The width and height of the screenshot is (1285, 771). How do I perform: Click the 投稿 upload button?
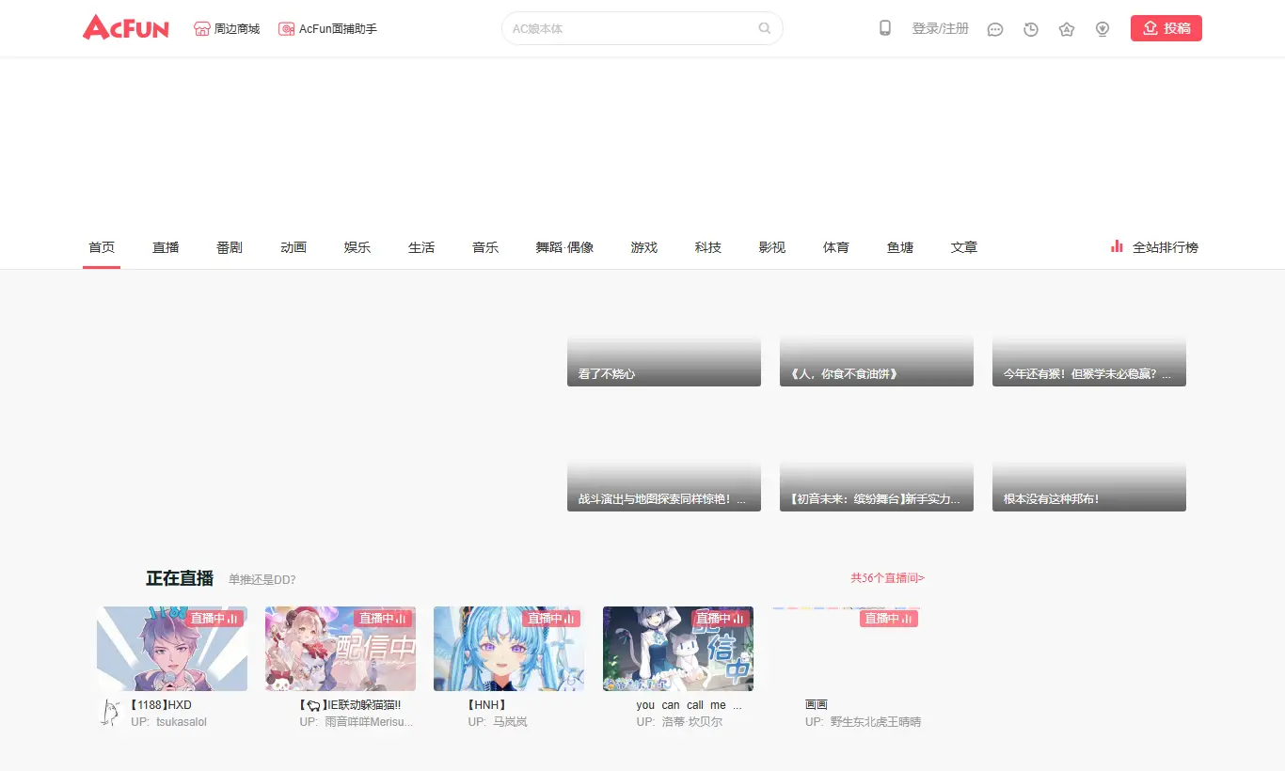[x=1166, y=28]
